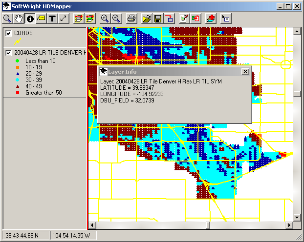Viewport: 304px width, 242px height.
Task: Click the green layers stack icon
Action: coord(90,19)
